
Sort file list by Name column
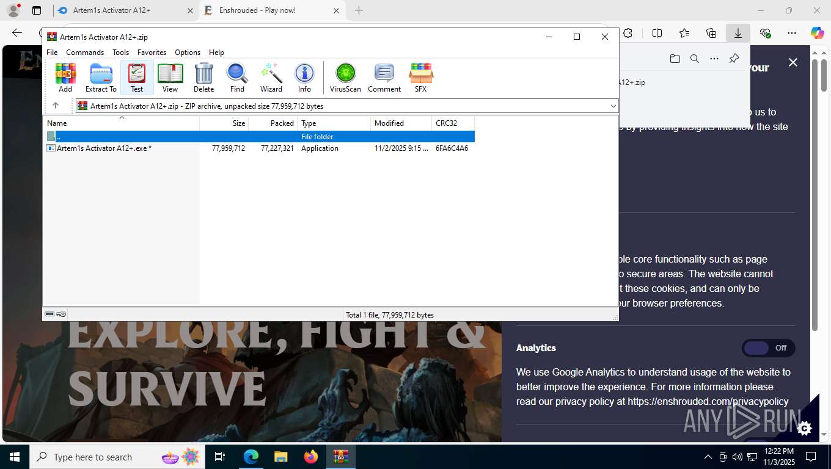coord(121,123)
